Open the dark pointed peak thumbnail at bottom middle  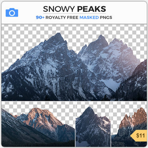pos(93,124)
